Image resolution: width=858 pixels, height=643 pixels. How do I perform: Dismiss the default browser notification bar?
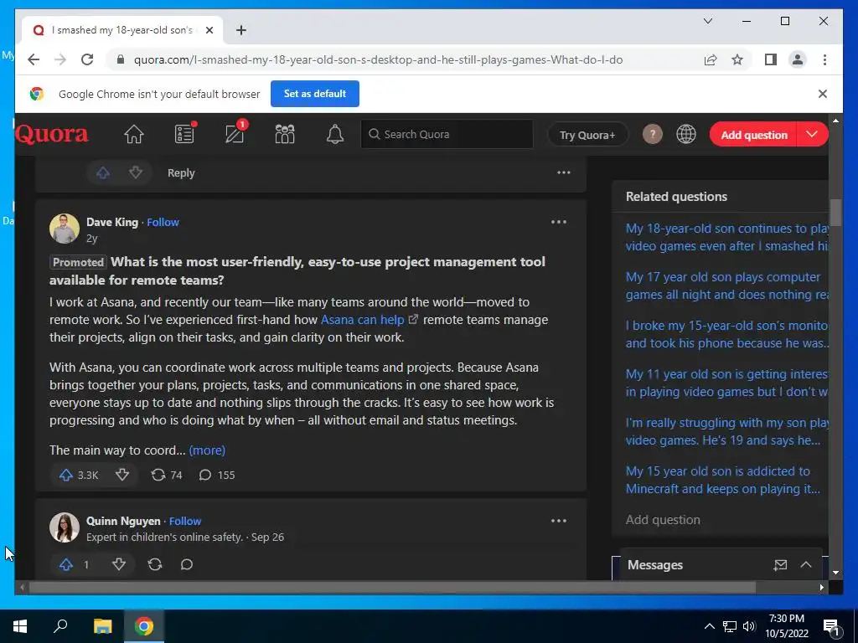[823, 94]
